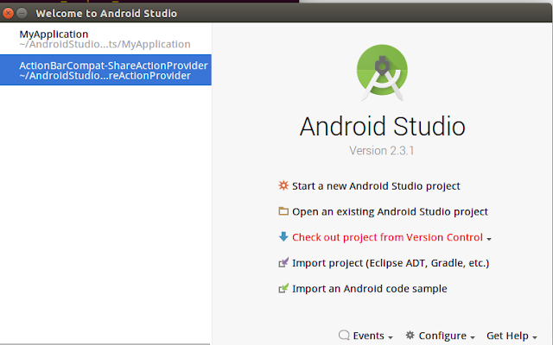Screen dimensions: 553x345
Task: Click the Welcome to Android Studio title bar
Action: coord(276,14)
